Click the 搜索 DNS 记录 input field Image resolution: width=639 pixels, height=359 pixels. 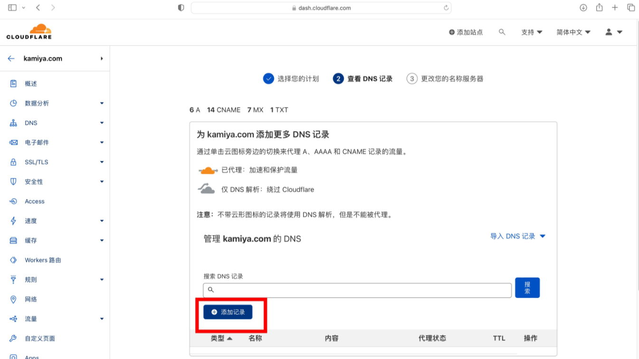click(x=357, y=290)
